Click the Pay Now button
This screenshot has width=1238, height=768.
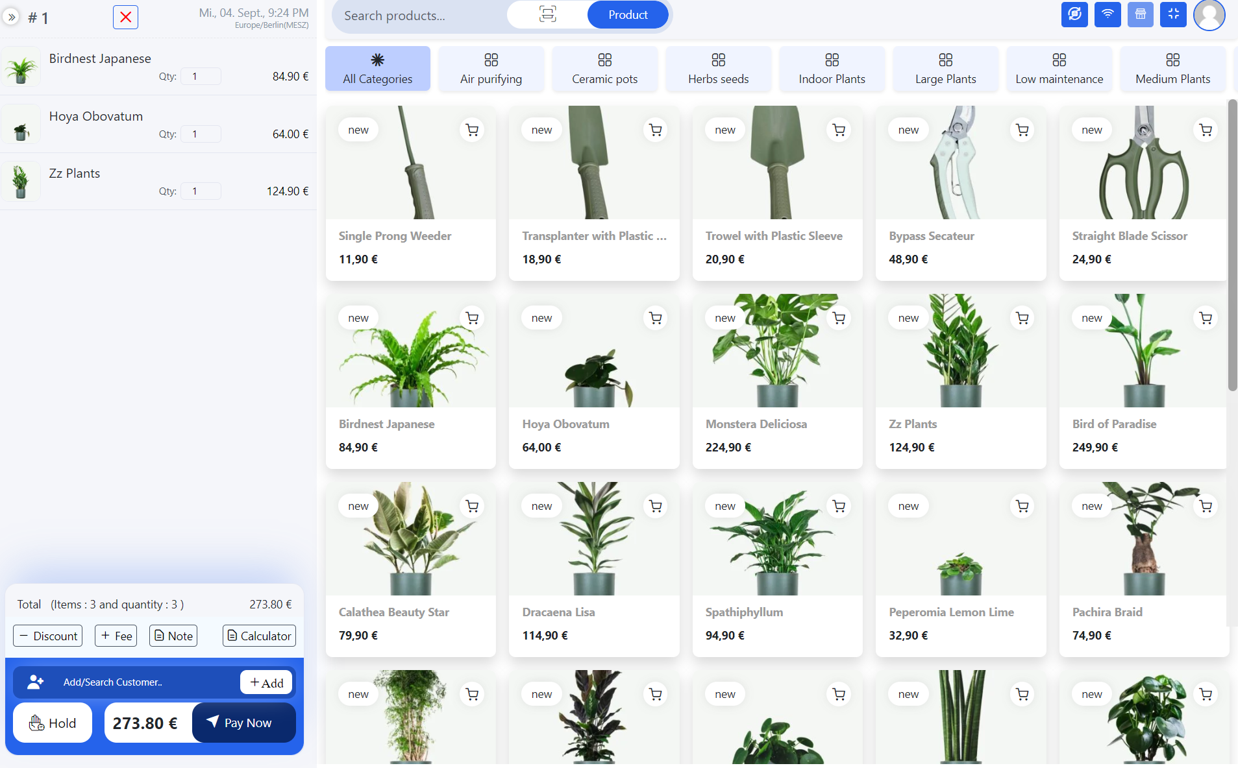point(244,723)
